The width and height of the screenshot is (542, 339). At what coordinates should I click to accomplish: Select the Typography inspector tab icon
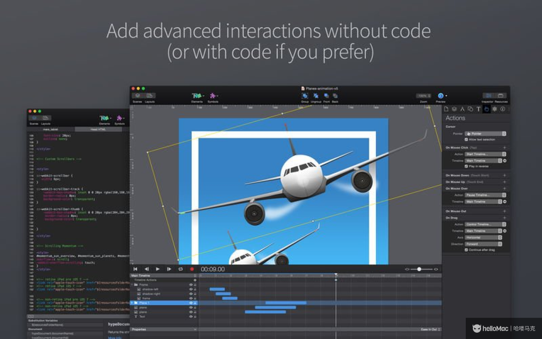(478, 109)
